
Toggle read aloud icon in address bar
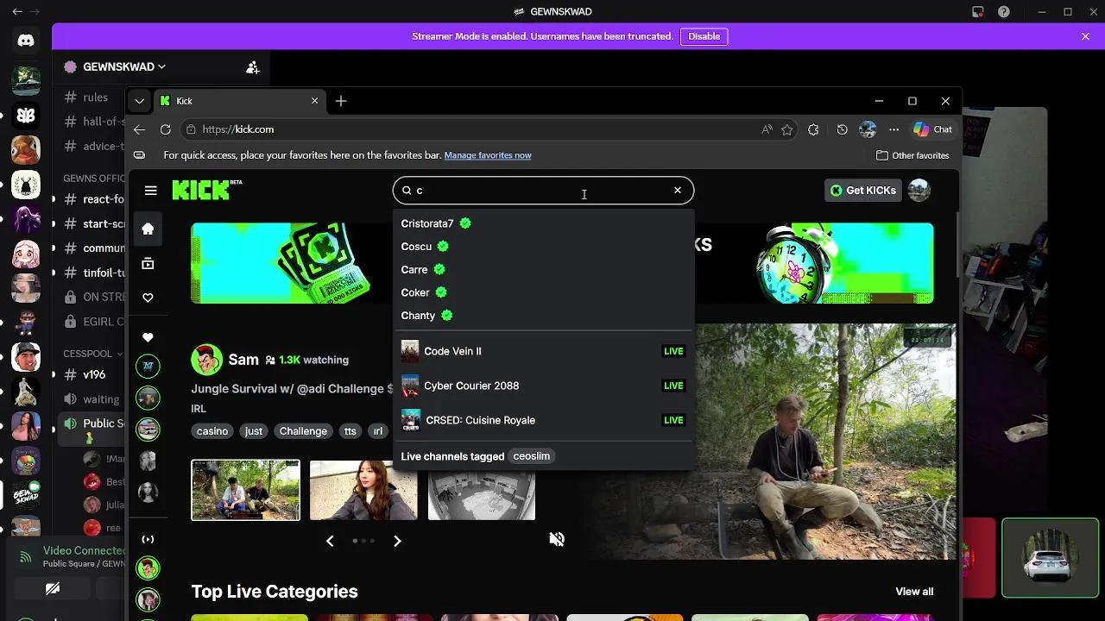767,129
